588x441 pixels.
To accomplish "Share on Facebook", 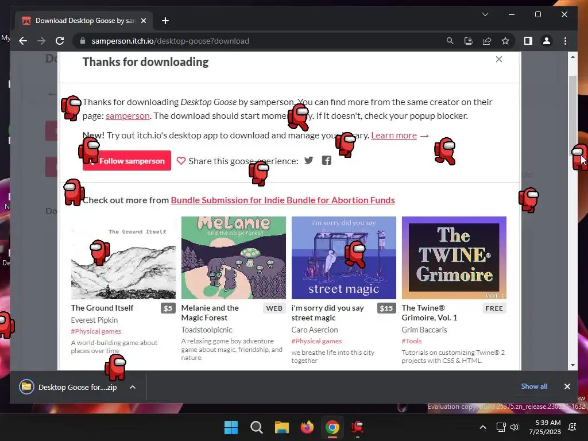I will (x=327, y=161).
